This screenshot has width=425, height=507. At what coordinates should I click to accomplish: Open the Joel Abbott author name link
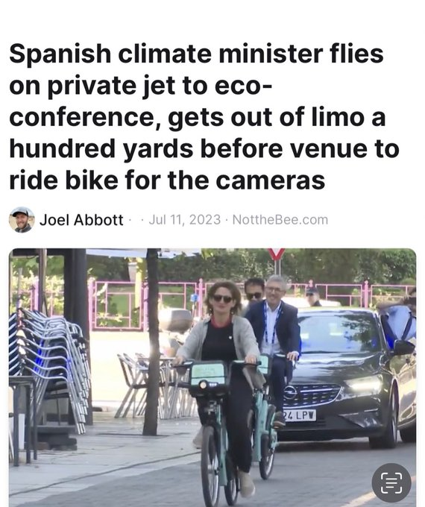tap(81, 220)
